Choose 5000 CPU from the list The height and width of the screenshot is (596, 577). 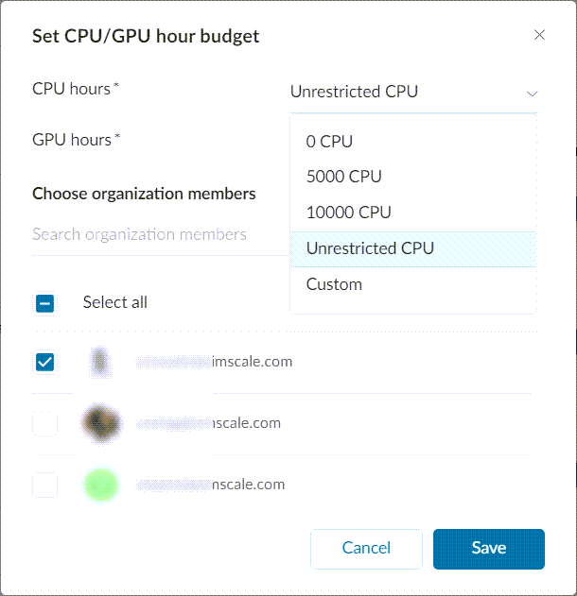[343, 177]
